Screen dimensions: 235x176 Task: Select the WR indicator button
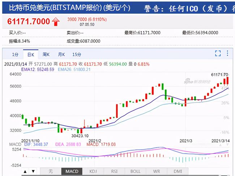click(x=157, y=171)
